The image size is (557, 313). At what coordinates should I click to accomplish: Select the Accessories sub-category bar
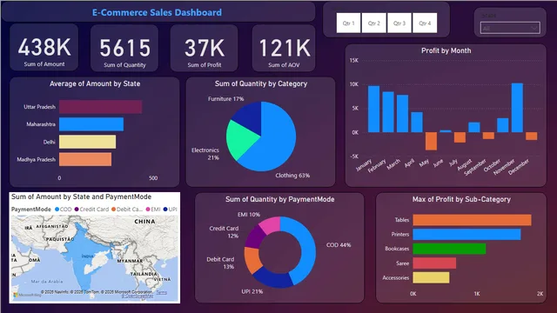[x=432, y=277]
